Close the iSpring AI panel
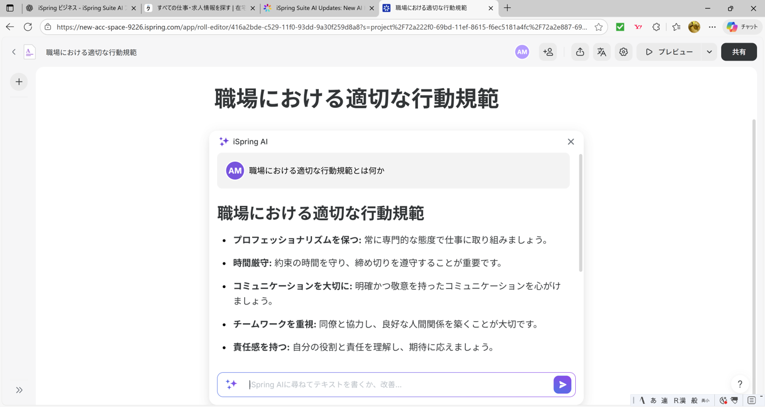Viewport: 765px width, 407px height. tap(570, 141)
